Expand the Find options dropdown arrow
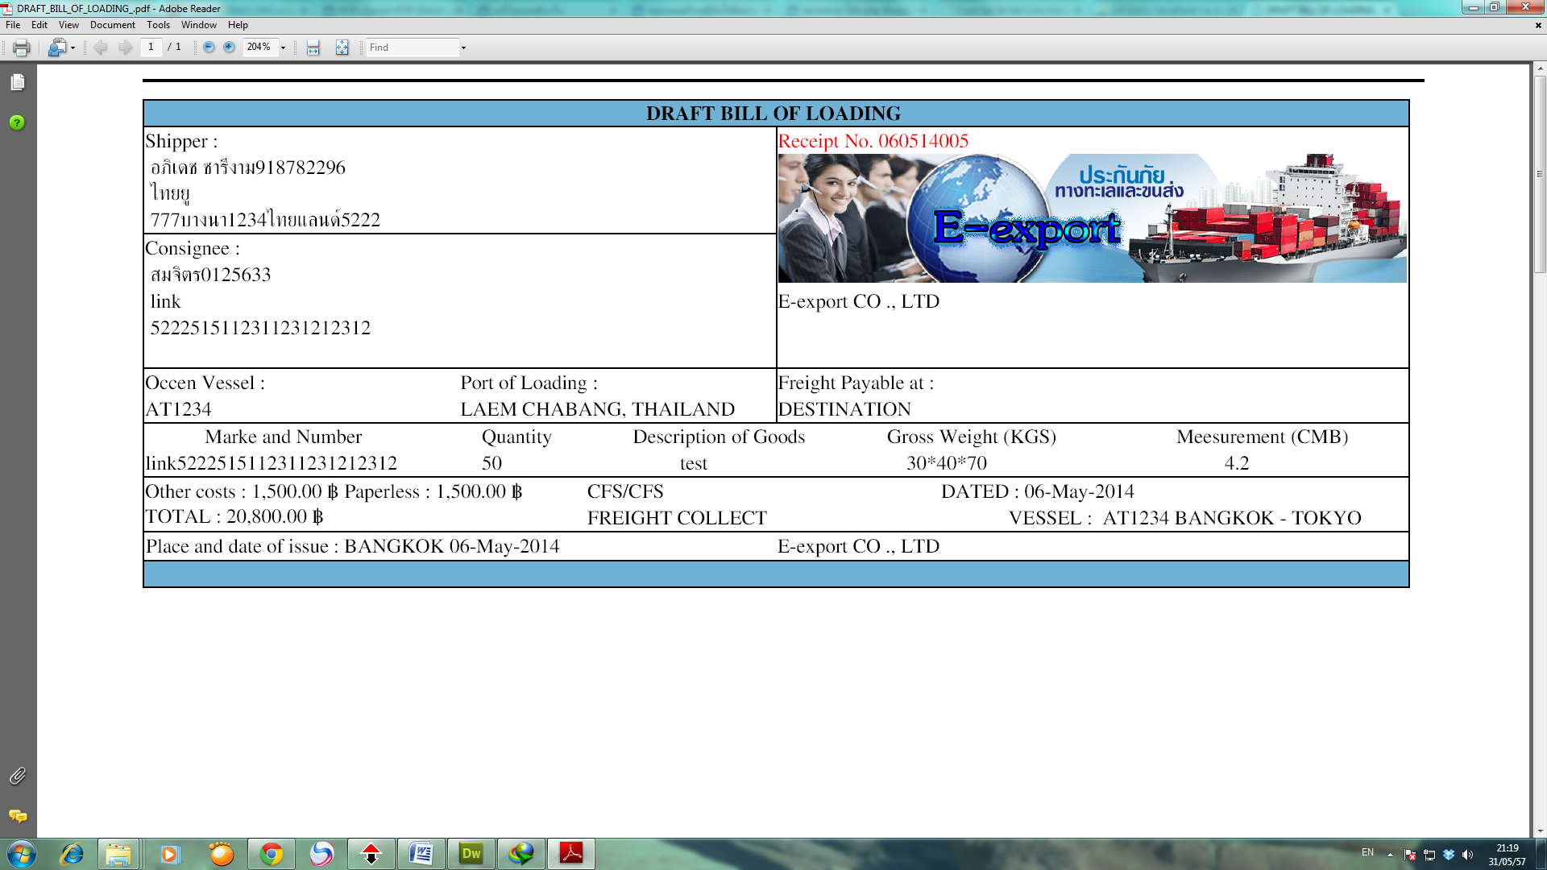 [463, 48]
